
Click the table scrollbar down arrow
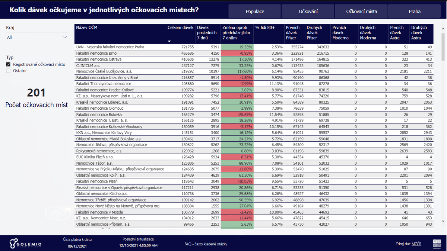coord(443,221)
